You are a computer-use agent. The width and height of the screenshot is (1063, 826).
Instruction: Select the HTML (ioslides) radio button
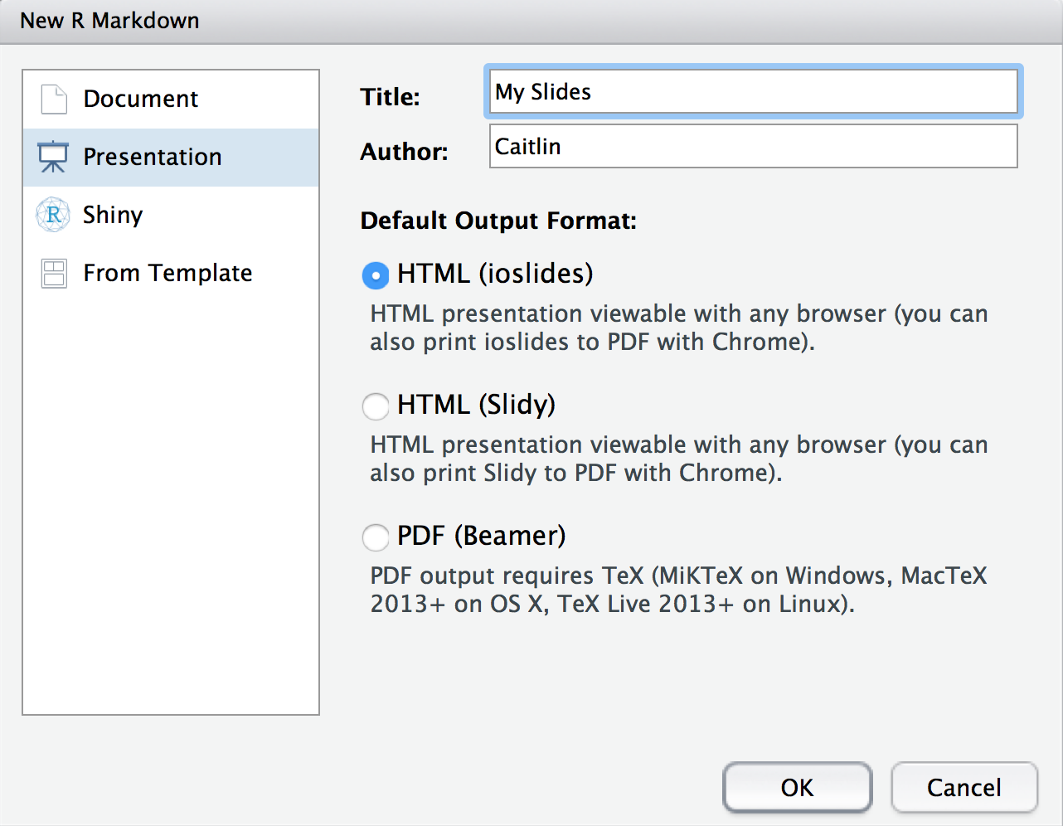click(x=376, y=275)
